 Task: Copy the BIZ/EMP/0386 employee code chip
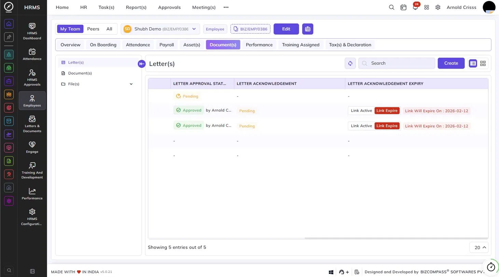click(250, 29)
